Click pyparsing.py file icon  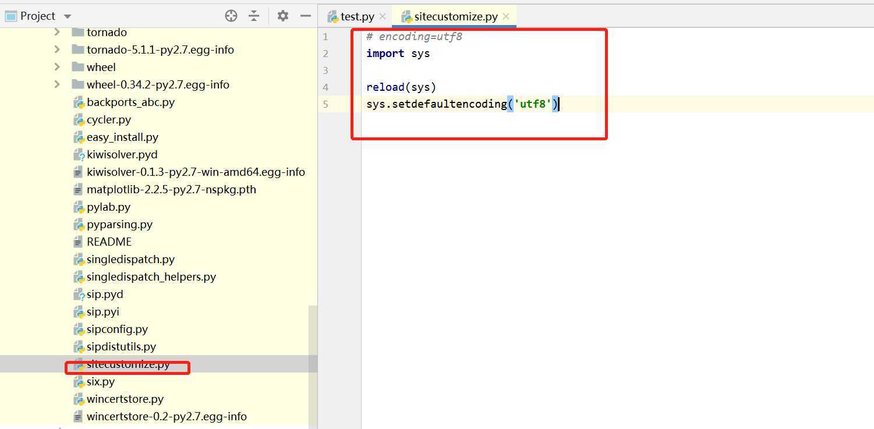pyautogui.click(x=79, y=225)
